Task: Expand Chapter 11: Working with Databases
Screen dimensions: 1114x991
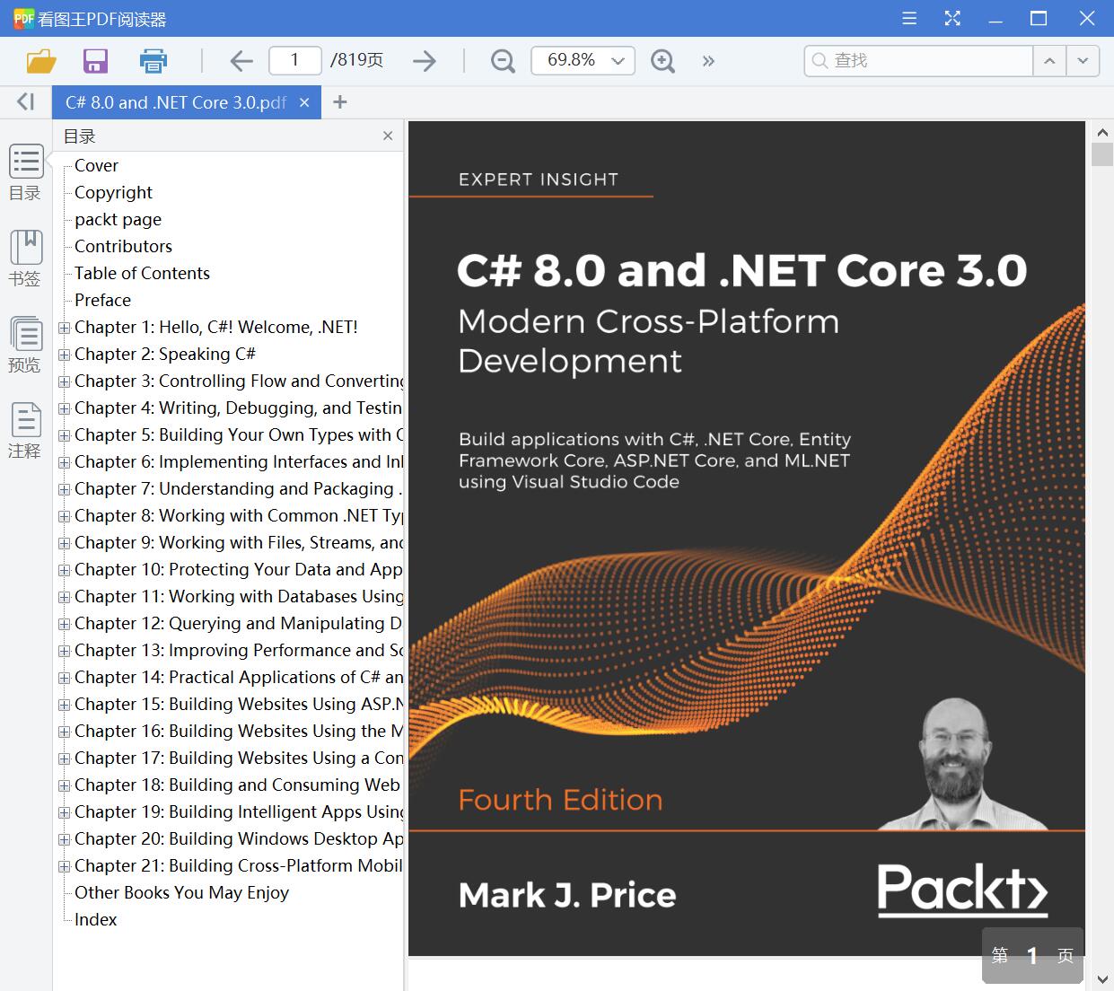Action: (64, 597)
